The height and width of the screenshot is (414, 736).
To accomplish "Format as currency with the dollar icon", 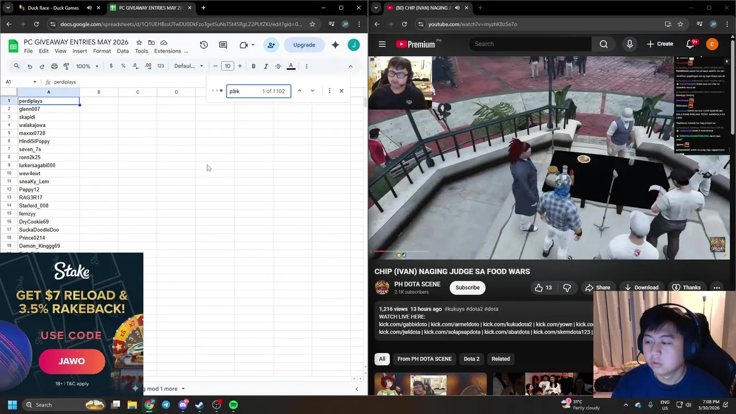I will pyautogui.click(x=111, y=66).
